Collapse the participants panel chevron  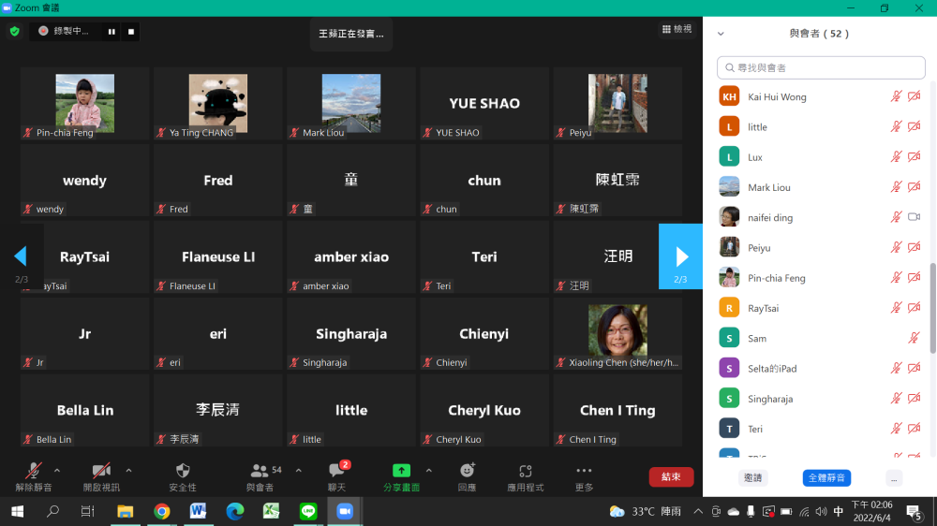(x=721, y=34)
